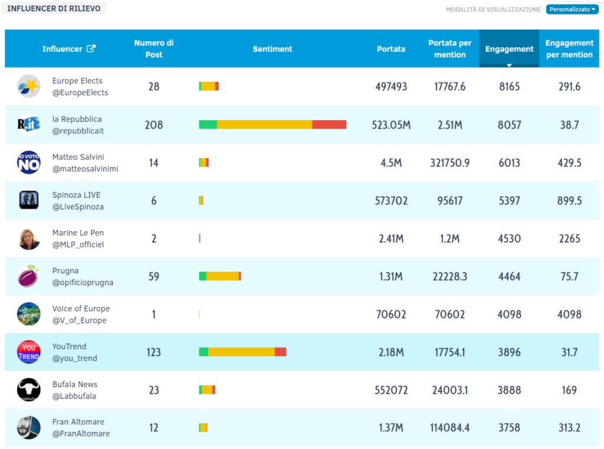Select Portata per mention value 2.51M
This screenshot has width=604, height=449.
tap(450, 125)
